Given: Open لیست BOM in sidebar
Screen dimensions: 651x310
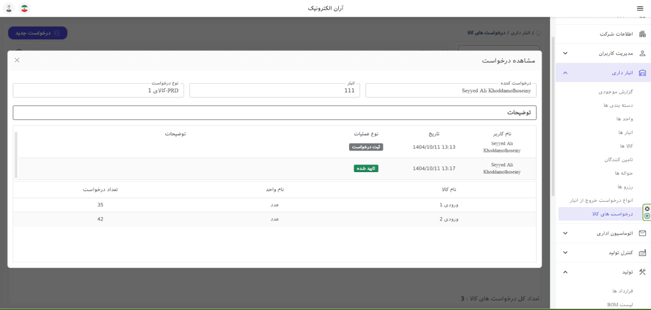Looking at the screenshot, I should 620,304.
